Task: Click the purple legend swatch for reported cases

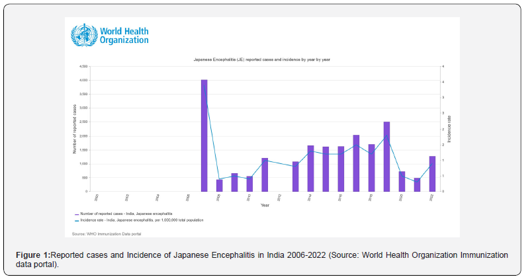Action: [x=77, y=214]
